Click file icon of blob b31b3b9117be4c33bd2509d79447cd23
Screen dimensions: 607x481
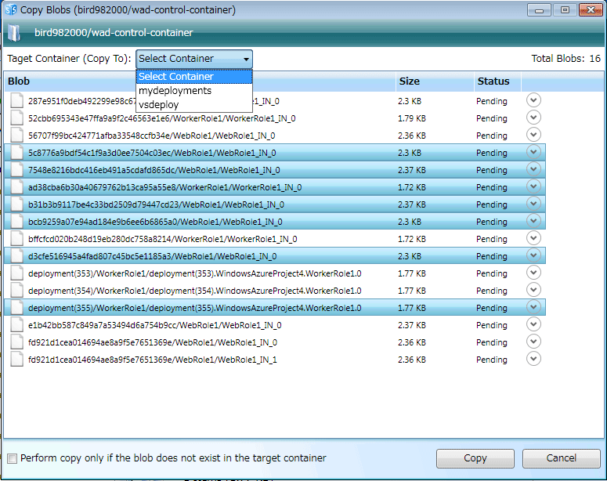click(16, 204)
